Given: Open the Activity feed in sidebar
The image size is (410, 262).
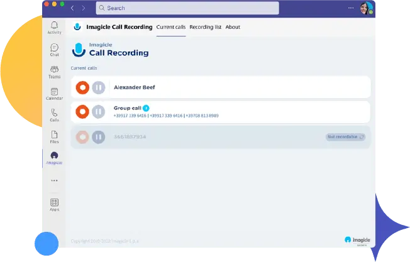Looking at the screenshot, I should coord(54,27).
